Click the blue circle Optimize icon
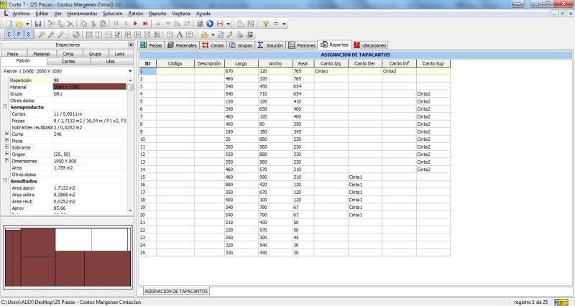 (209, 24)
